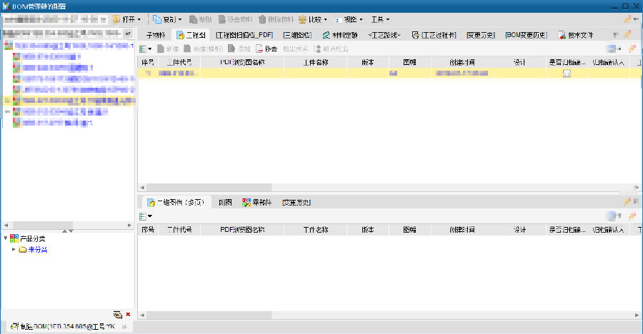
Task: Open the <工艺路线> tab
Action: [384, 35]
